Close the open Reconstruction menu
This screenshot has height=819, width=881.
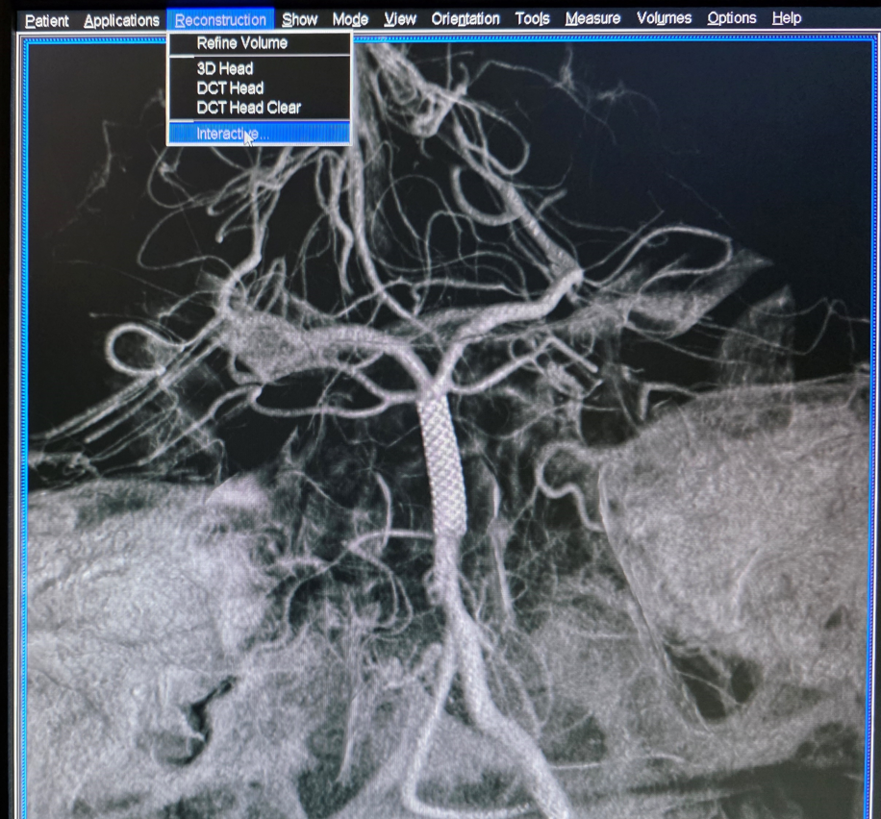coord(220,19)
